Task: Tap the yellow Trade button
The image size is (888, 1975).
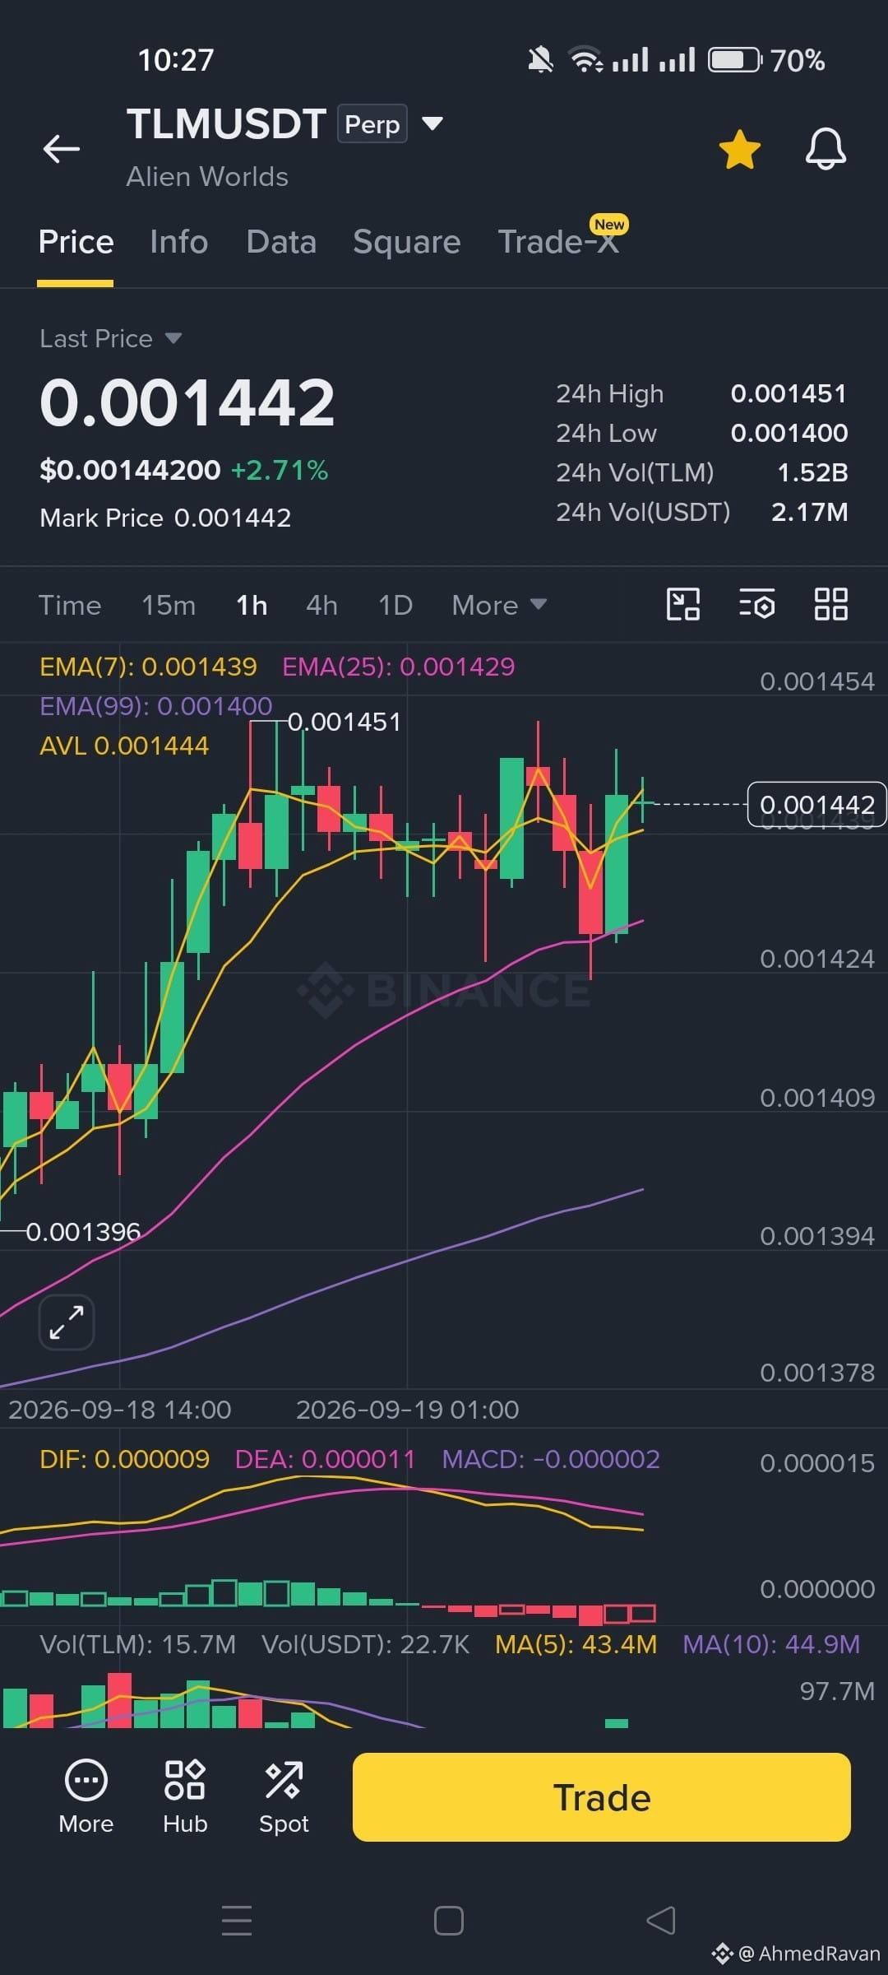Action: (x=602, y=1797)
